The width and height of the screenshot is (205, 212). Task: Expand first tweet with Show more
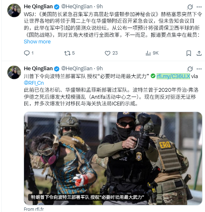tap(37, 42)
